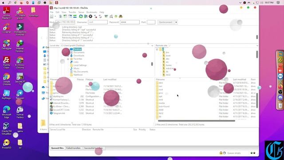Image resolution: width=284 pixels, height=160 pixels.
Task: Toggle remote directory tree display
Action: tap(70, 16)
